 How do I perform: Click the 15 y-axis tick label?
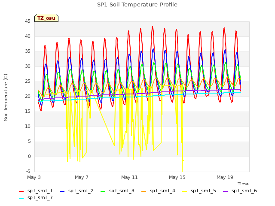pyautogui.click(x=27, y=112)
